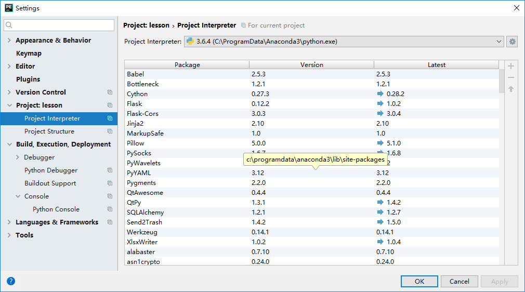
Task: Select the Keymap settings page
Action: pos(29,54)
